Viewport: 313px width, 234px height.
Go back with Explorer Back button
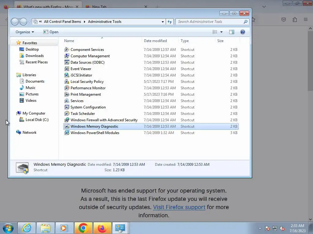15,22
